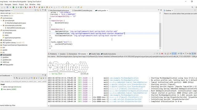This screenshot has height=110, width=197.
Task: Open the dropdown next to the Run icon
Action: [23, 7]
